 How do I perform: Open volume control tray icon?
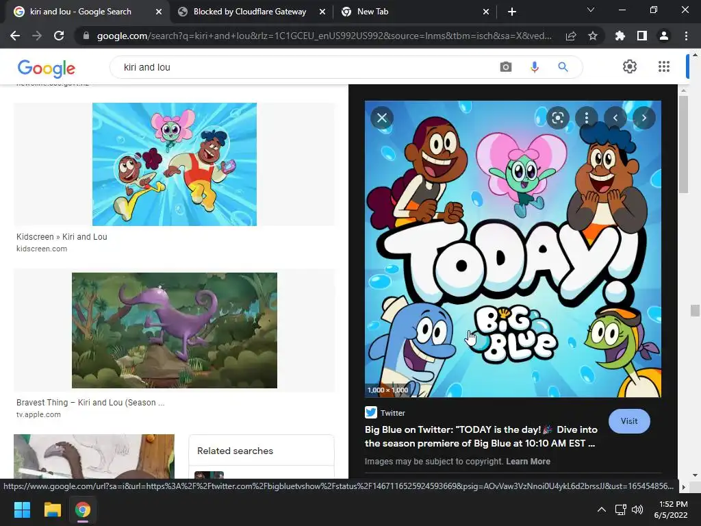[637, 510]
